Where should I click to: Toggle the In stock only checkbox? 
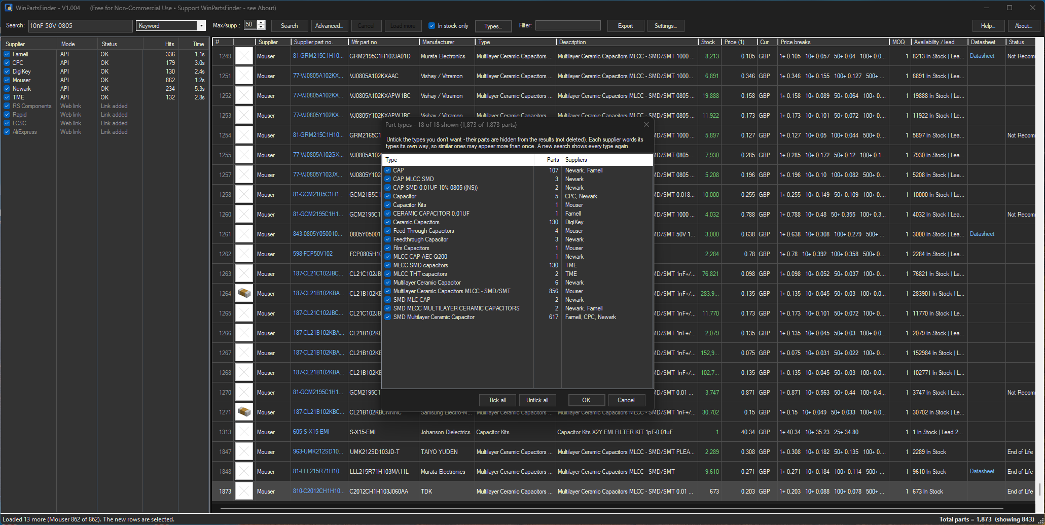point(432,26)
